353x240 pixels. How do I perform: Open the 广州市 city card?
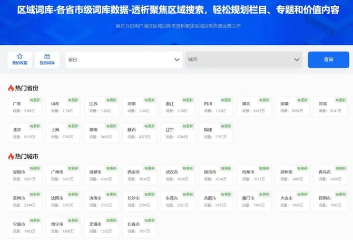[63, 175]
